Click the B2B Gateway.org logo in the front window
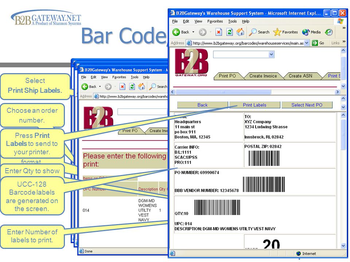350x262 pixels. click(x=191, y=63)
